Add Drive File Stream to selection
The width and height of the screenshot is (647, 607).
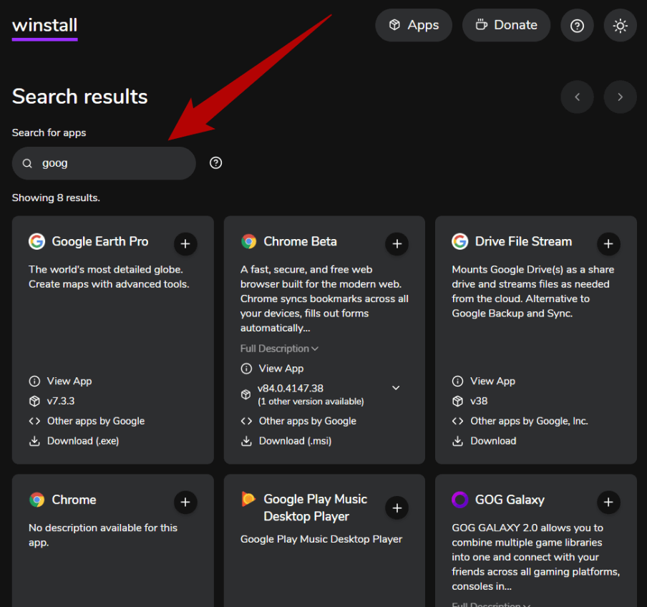click(608, 243)
